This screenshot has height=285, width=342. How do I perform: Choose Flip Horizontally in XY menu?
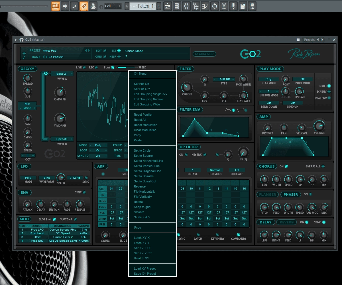(144, 192)
